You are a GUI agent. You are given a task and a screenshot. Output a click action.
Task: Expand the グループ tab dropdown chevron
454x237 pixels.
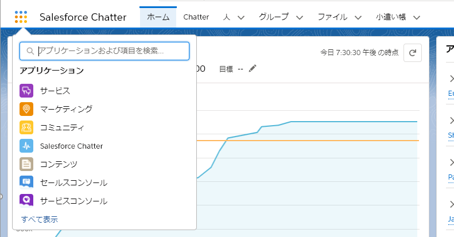(300, 18)
